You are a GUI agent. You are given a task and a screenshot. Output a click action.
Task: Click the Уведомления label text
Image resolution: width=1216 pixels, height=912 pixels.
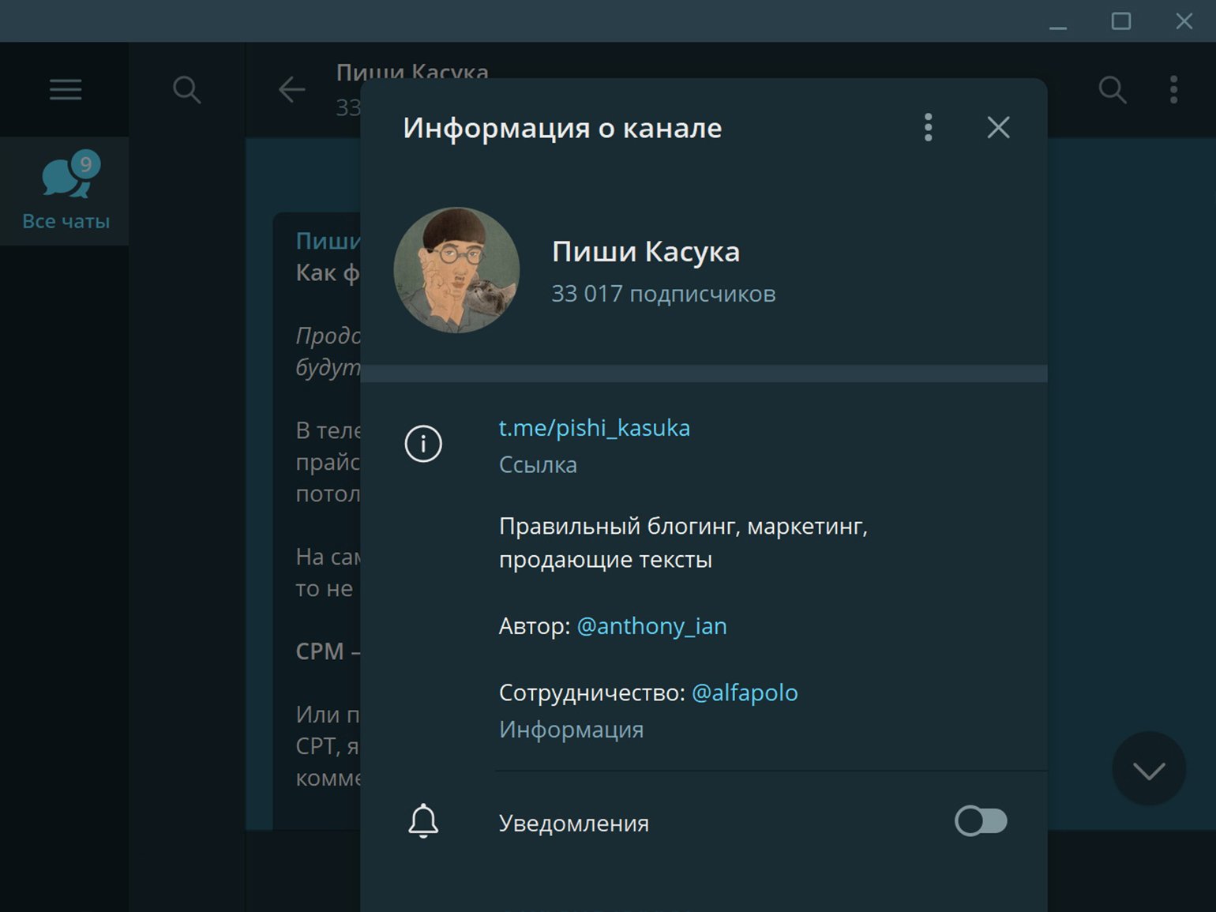pyautogui.click(x=574, y=824)
